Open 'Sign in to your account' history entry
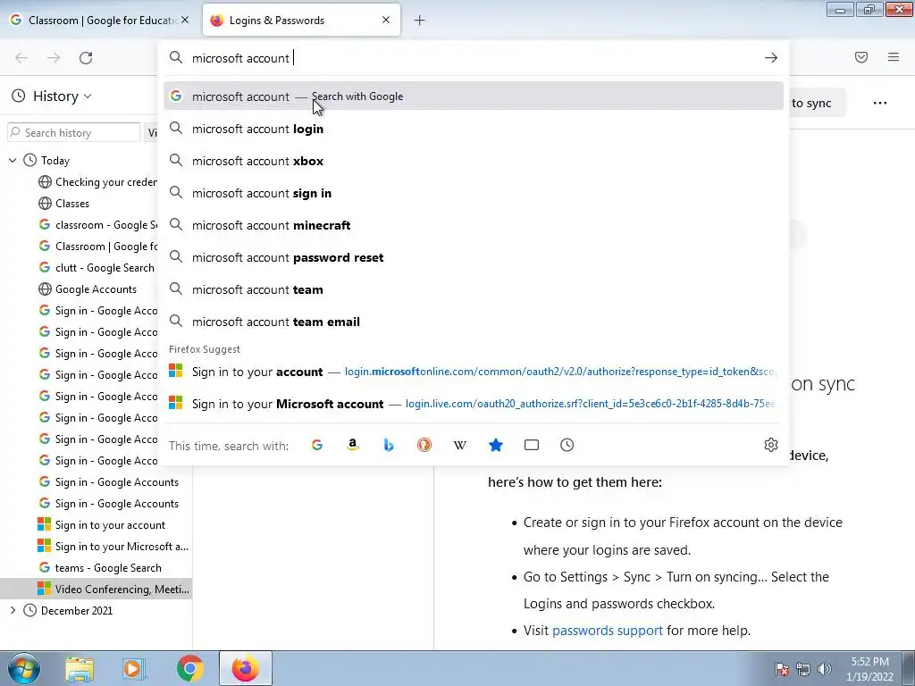This screenshot has width=915, height=686. tap(102, 525)
